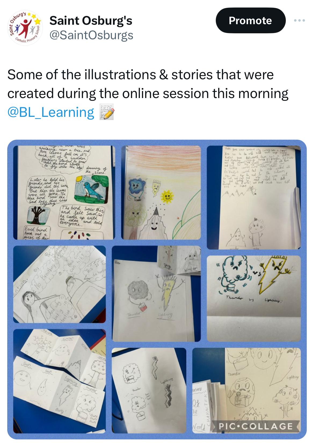Open the three-dot more options menu
314x448 pixels.
299,21
